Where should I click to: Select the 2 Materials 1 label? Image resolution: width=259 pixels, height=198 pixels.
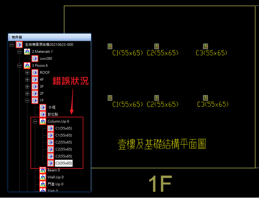(42, 52)
